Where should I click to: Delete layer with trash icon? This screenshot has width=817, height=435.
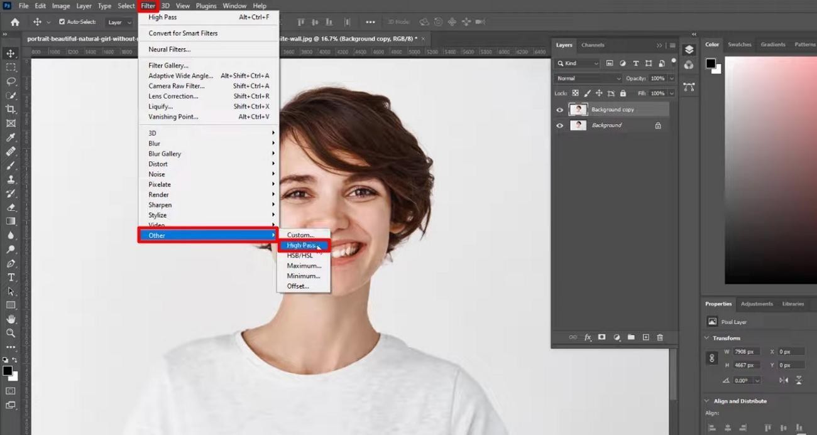pos(660,338)
